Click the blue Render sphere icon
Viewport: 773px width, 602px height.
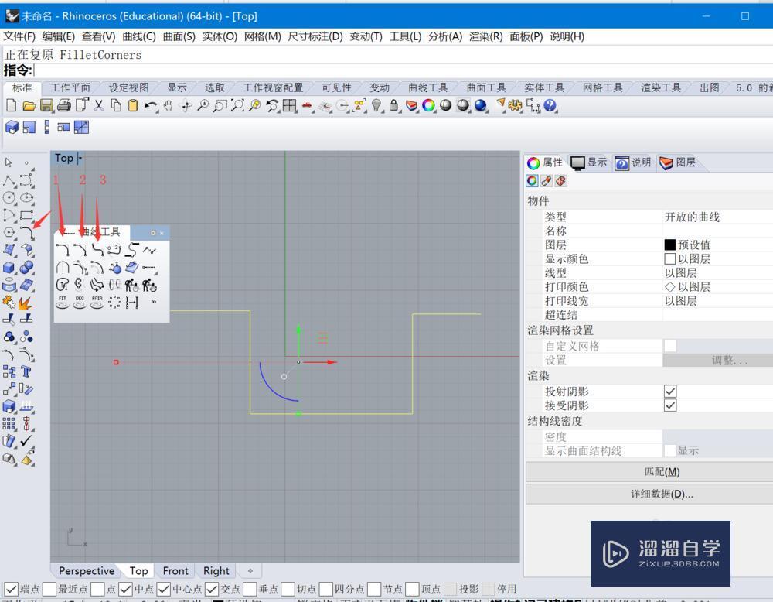tap(481, 105)
